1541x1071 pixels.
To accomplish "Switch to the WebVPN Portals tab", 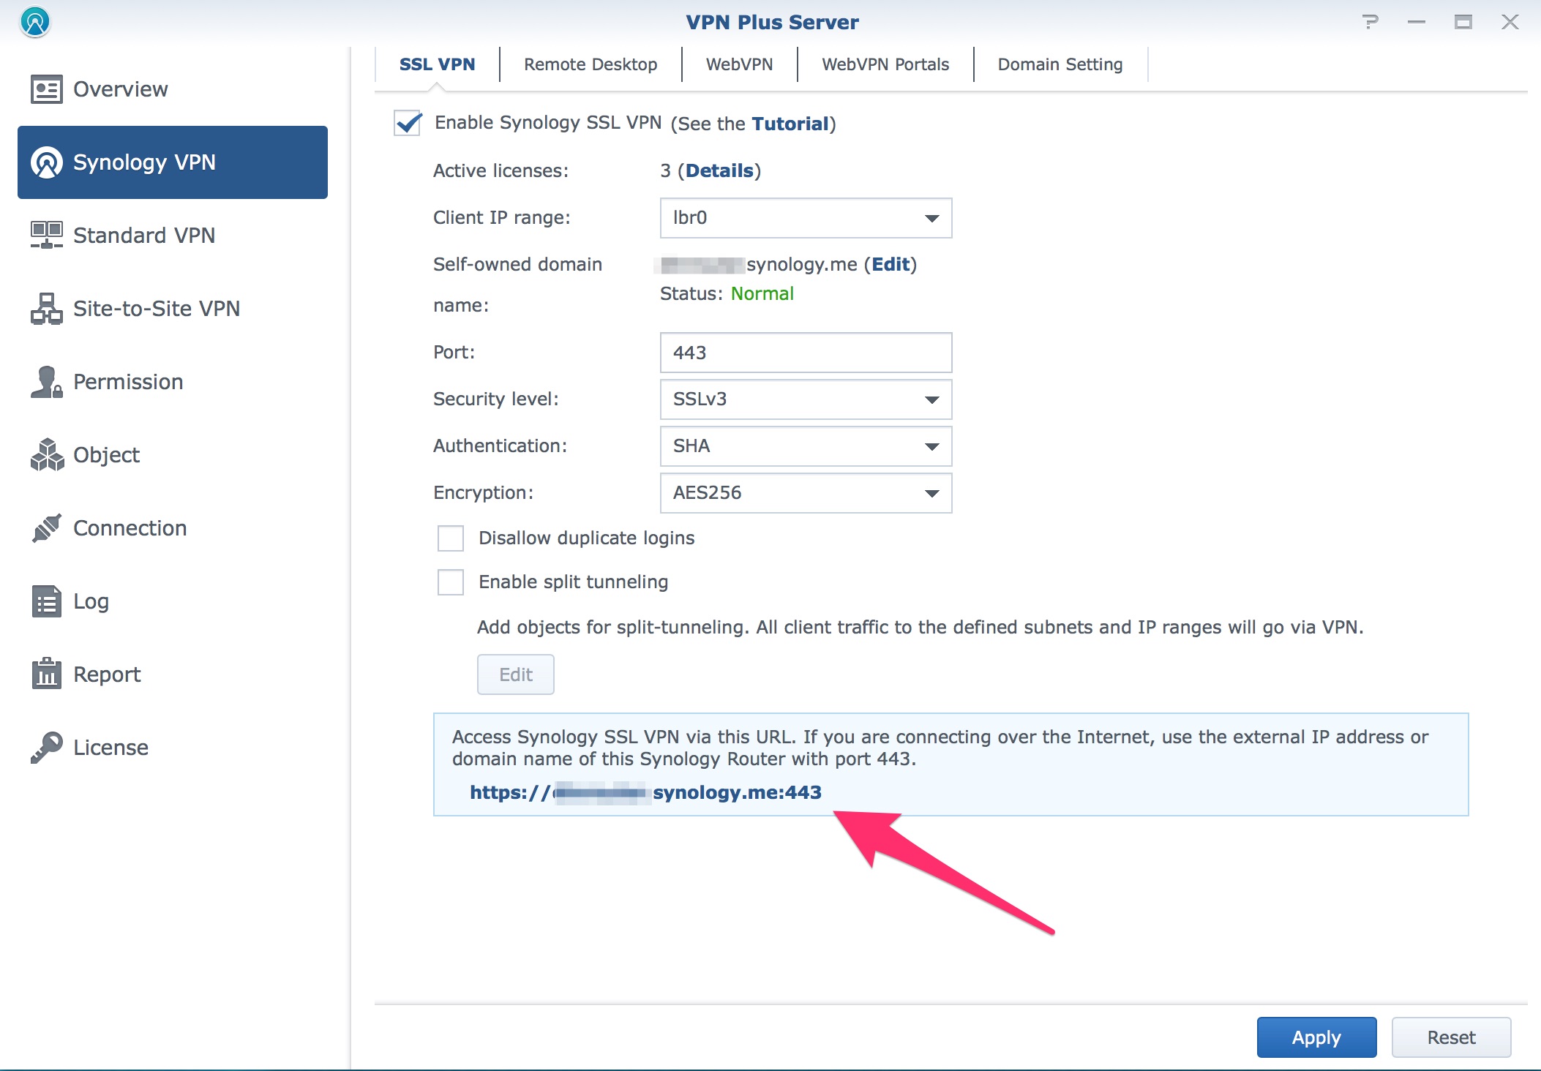I will 885,64.
